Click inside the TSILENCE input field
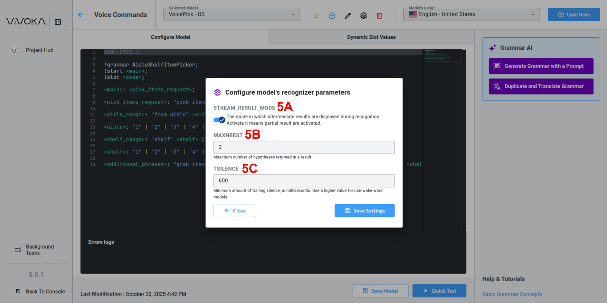The width and height of the screenshot is (607, 303). 304,180
